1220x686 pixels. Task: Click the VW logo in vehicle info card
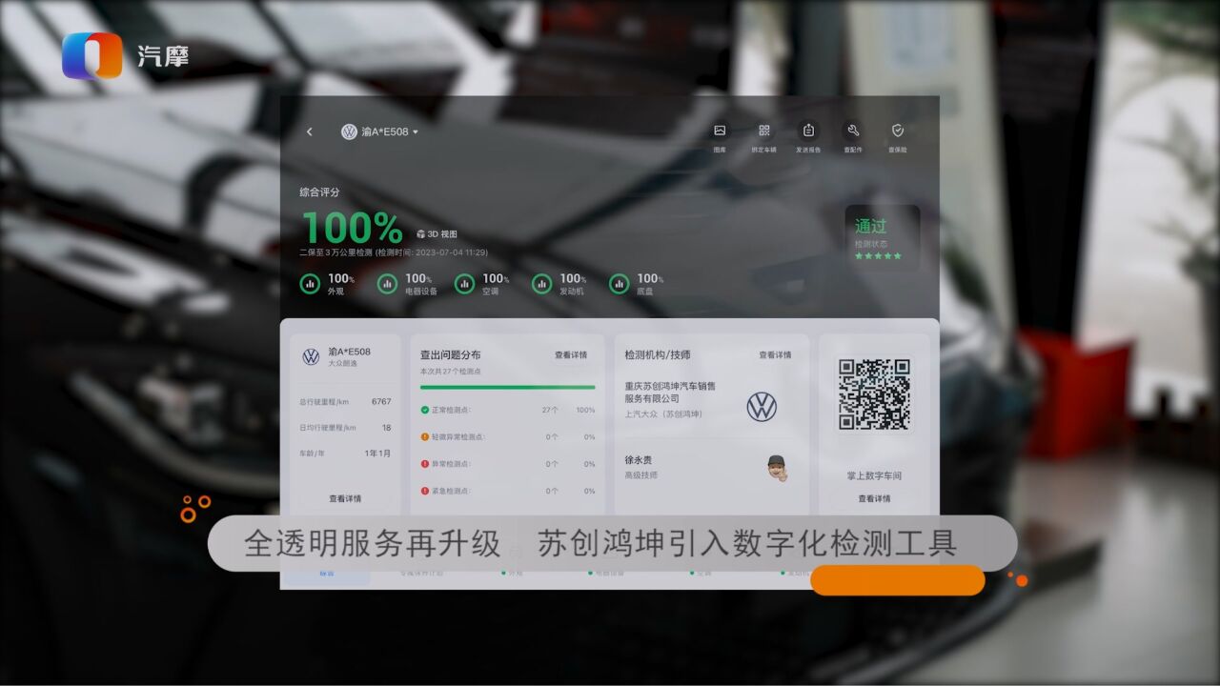click(311, 356)
